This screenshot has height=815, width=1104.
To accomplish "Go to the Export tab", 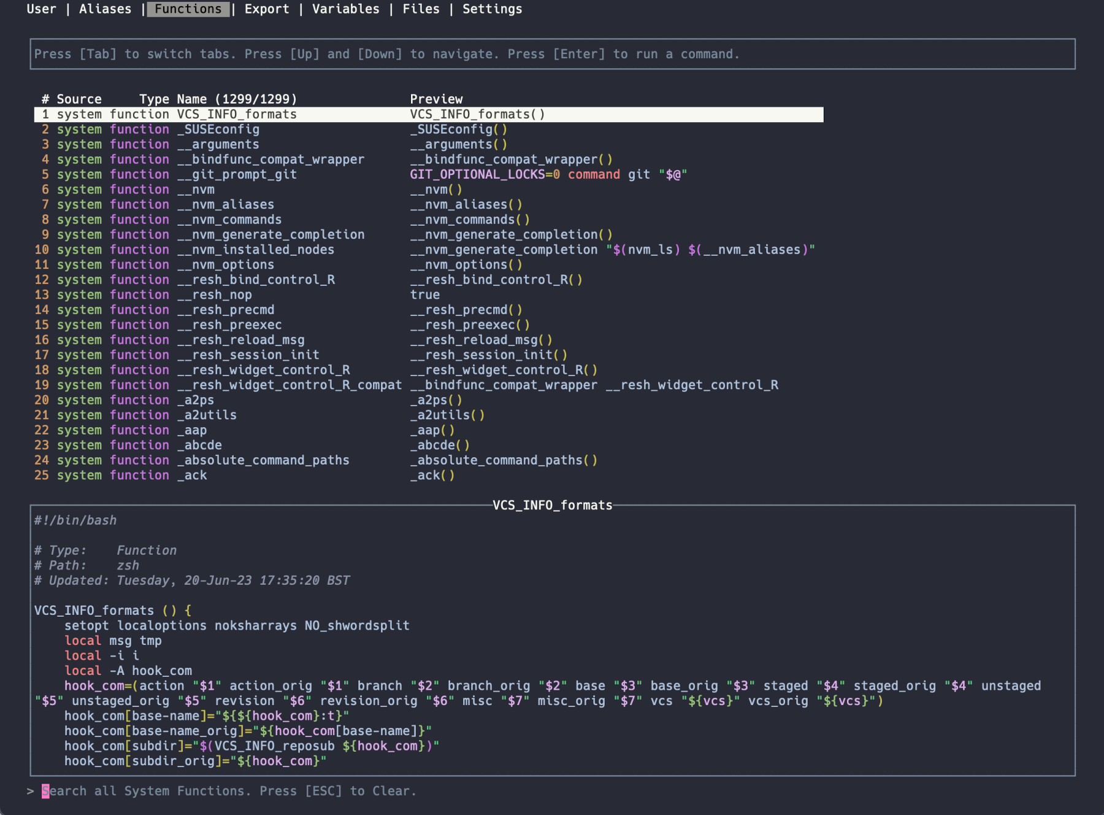I will (x=266, y=9).
